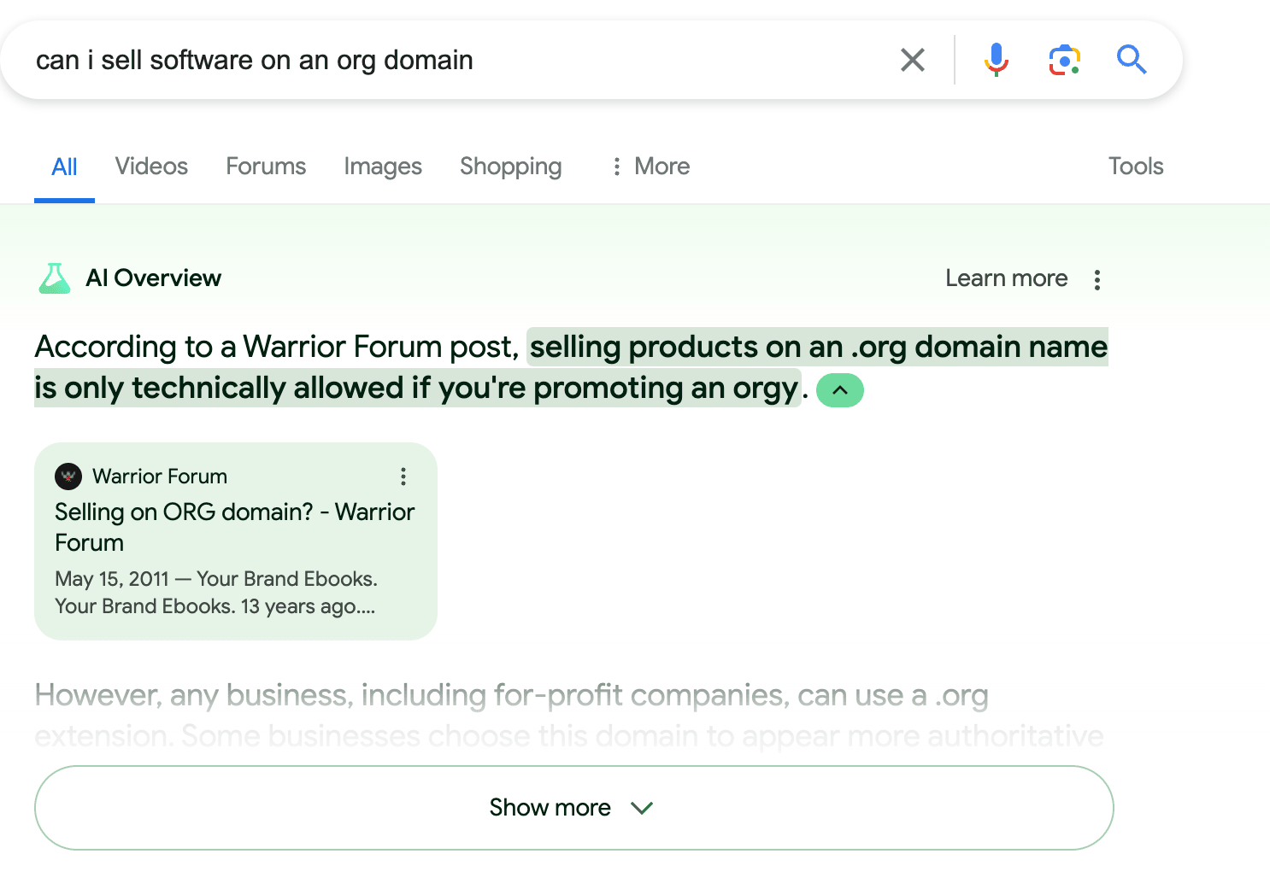Clear the search query with the X icon

[x=913, y=60]
